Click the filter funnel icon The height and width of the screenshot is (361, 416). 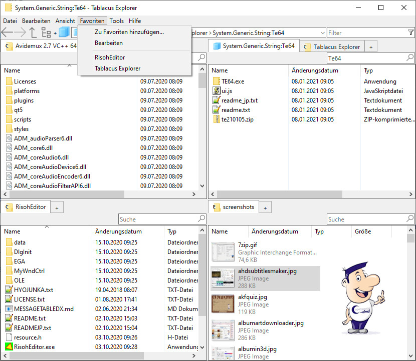(410, 33)
